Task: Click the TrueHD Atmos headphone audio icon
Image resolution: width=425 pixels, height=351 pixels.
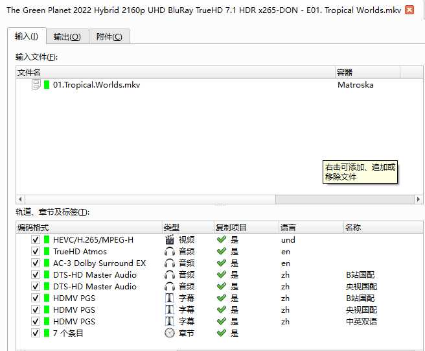Action: click(170, 252)
